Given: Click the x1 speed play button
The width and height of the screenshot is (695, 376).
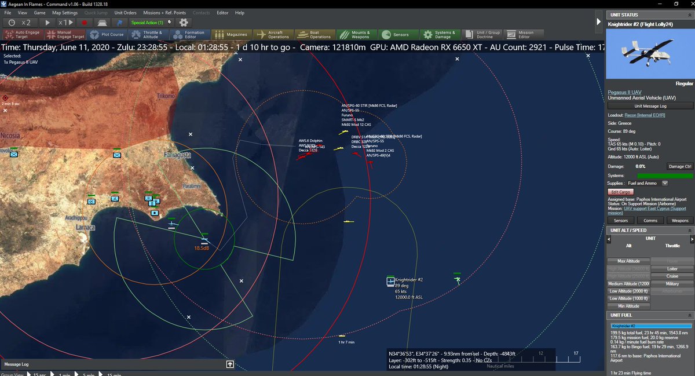Looking at the screenshot, I should pyautogui.click(x=66, y=22).
